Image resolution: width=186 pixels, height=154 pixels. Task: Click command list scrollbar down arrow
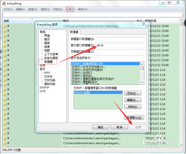[142, 83]
